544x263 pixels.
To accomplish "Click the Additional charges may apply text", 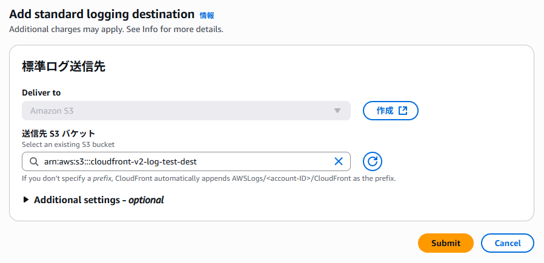I will [116, 30].
